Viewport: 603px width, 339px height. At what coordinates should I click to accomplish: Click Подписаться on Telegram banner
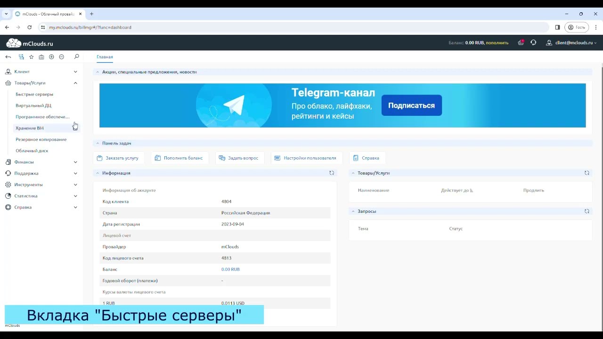pyautogui.click(x=411, y=105)
